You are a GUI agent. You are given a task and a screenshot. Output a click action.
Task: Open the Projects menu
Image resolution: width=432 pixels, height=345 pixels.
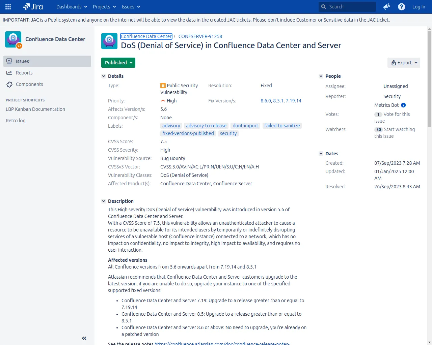(104, 7)
